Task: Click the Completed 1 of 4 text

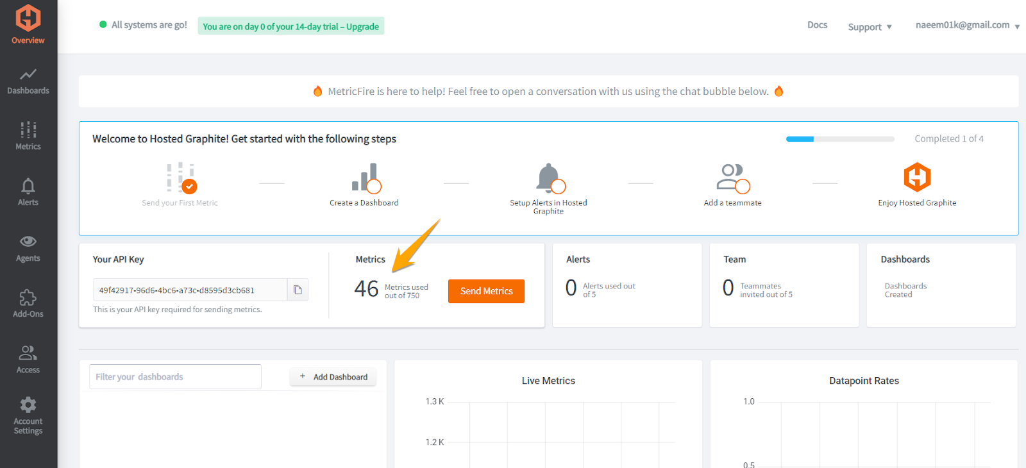Action: click(949, 138)
